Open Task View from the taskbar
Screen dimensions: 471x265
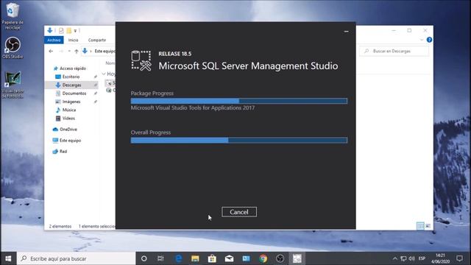160,258
